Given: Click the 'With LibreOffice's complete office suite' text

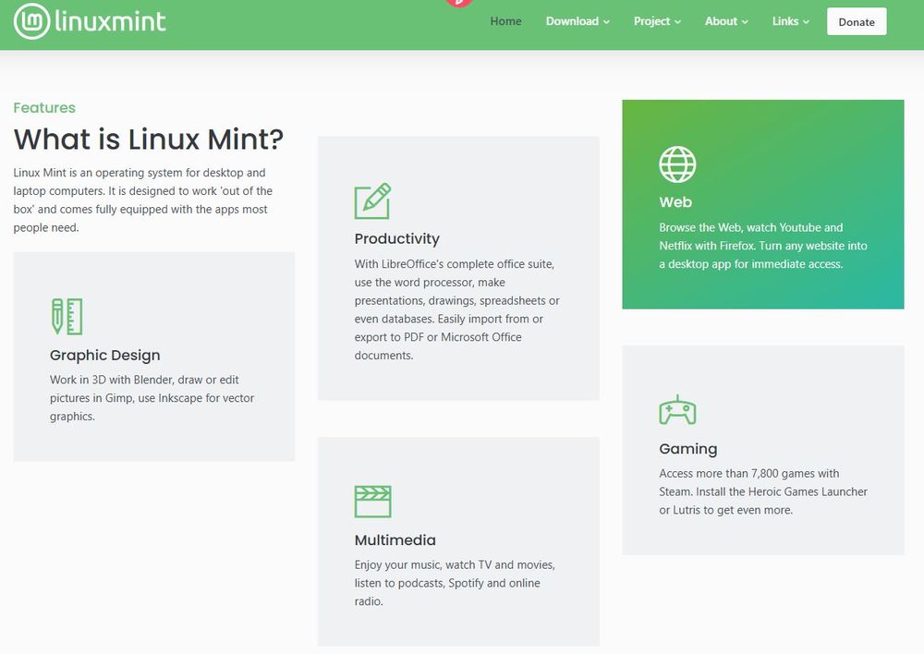Looking at the screenshot, I should (456, 309).
